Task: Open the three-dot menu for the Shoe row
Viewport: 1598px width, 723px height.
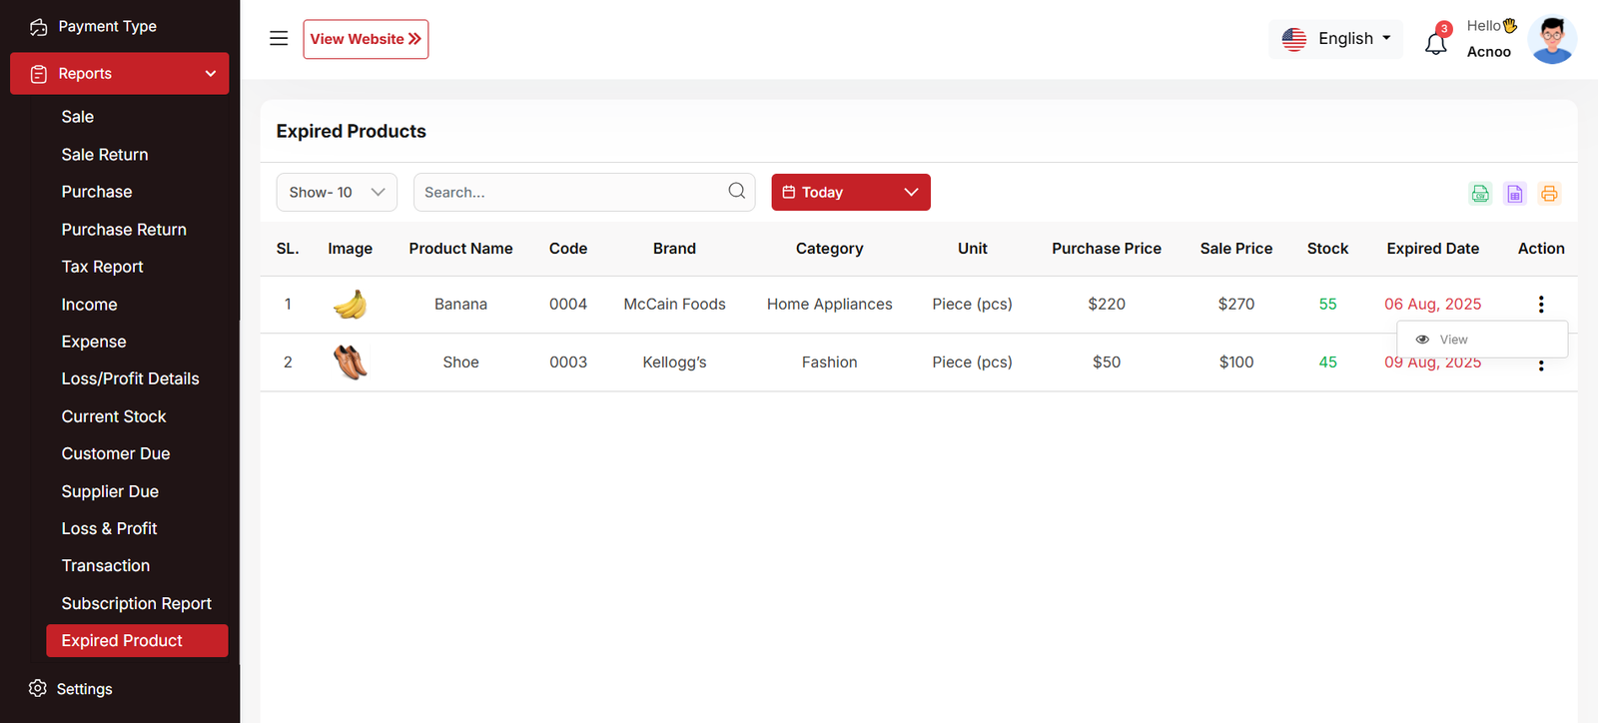Action: tap(1540, 366)
